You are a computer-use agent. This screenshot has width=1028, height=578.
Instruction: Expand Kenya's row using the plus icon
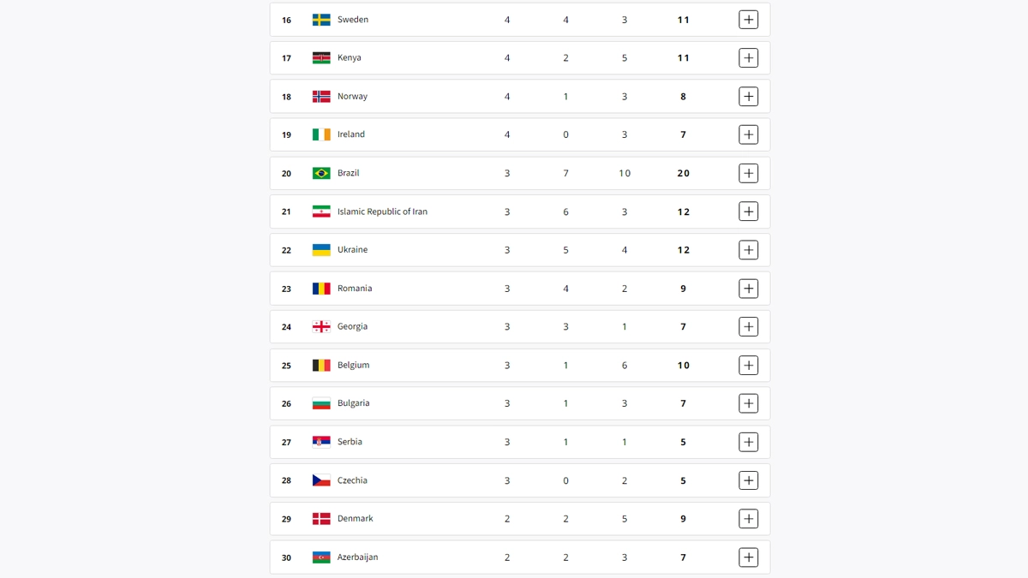coord(748,58)
